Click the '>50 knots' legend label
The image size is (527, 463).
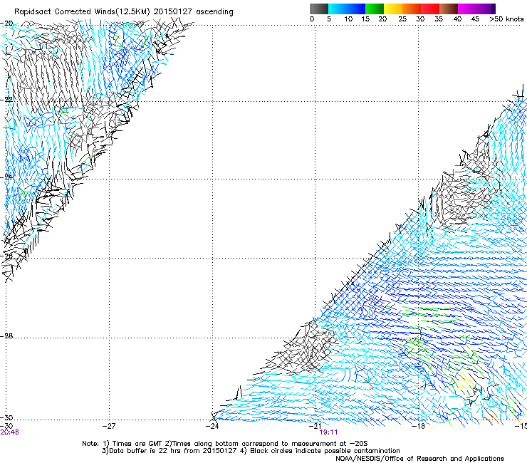[506, 19]
